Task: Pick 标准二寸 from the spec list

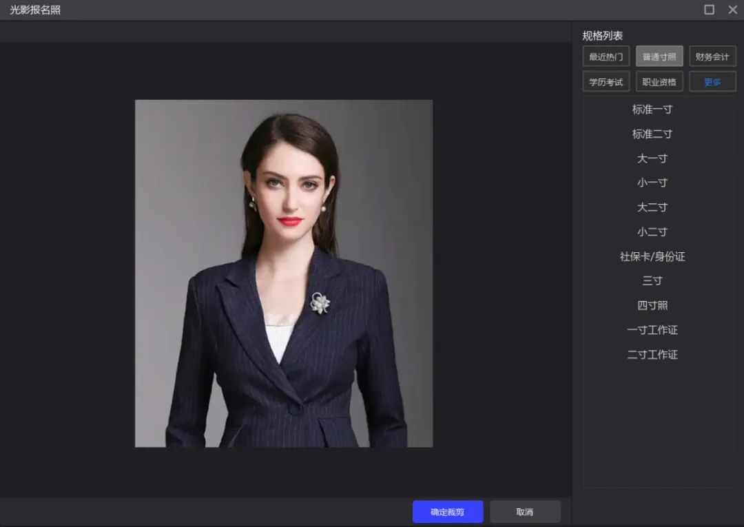Action: [x=652, y=134]
